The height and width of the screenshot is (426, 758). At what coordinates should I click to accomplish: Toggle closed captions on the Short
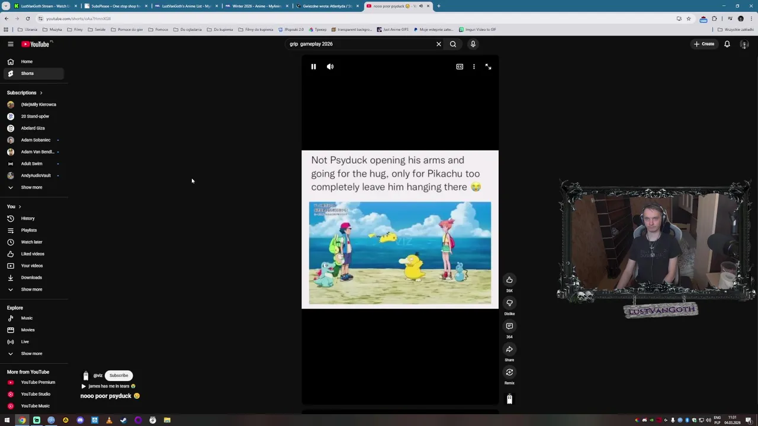click(x=460, y=67)
